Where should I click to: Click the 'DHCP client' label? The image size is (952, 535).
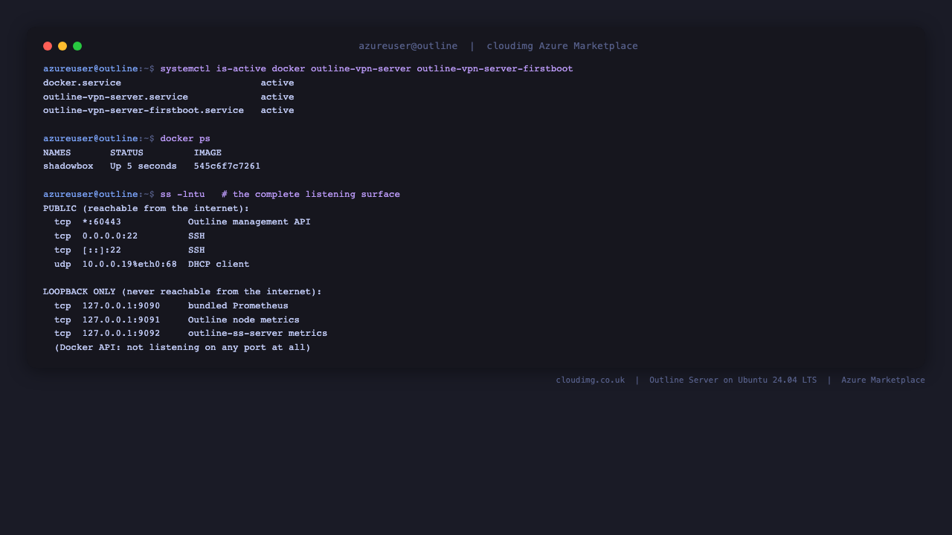[x=219, y=265]
